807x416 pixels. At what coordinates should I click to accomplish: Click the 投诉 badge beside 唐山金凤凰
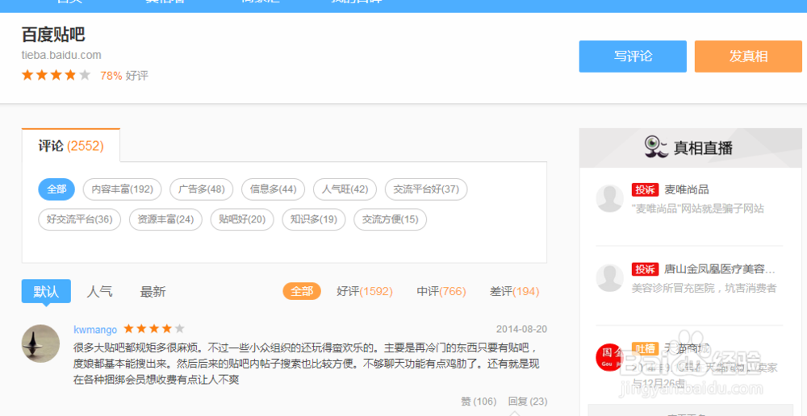(x=645, y=269)
